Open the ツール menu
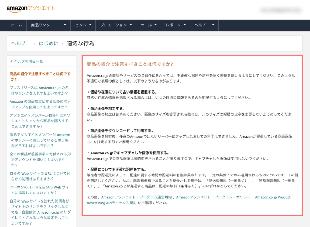 (146, 25)
